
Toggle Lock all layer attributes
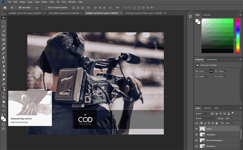point(217,123)
